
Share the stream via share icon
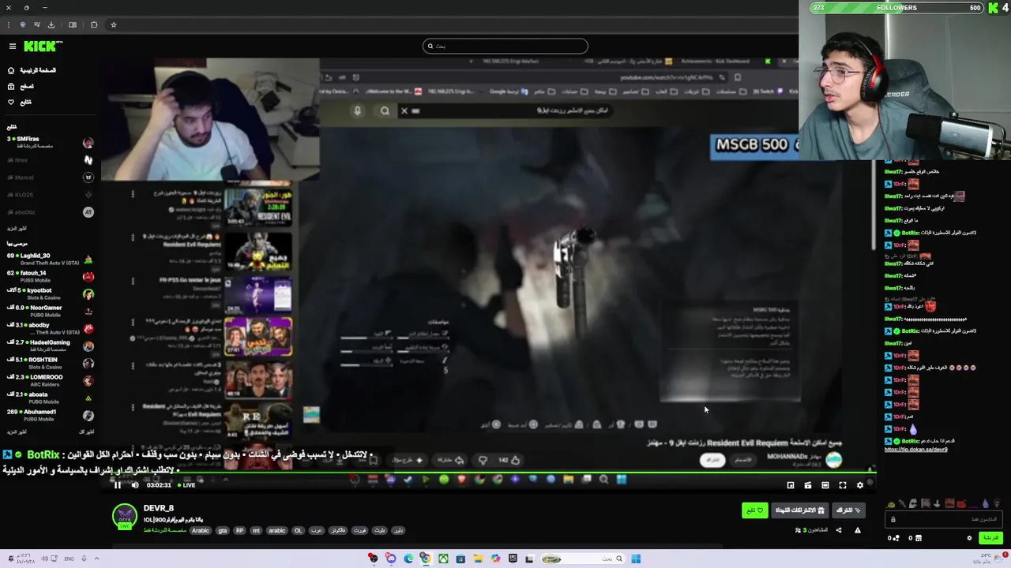point(839,530)
